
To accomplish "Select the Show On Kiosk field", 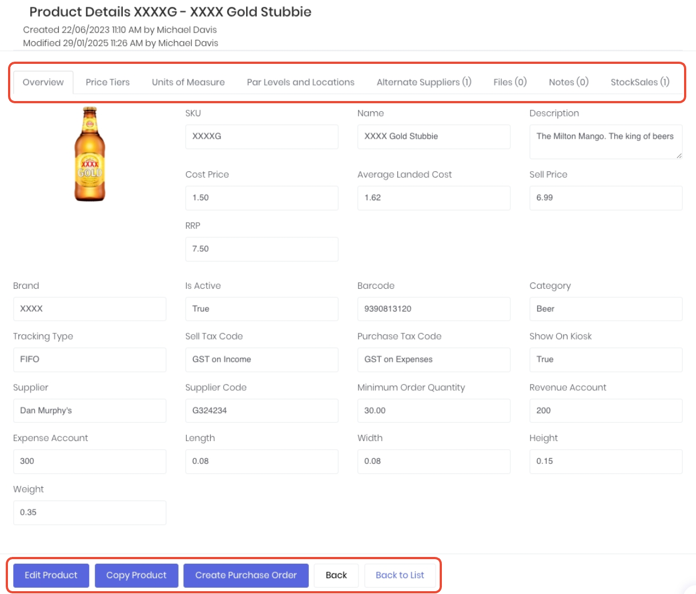I will point(606,359).
